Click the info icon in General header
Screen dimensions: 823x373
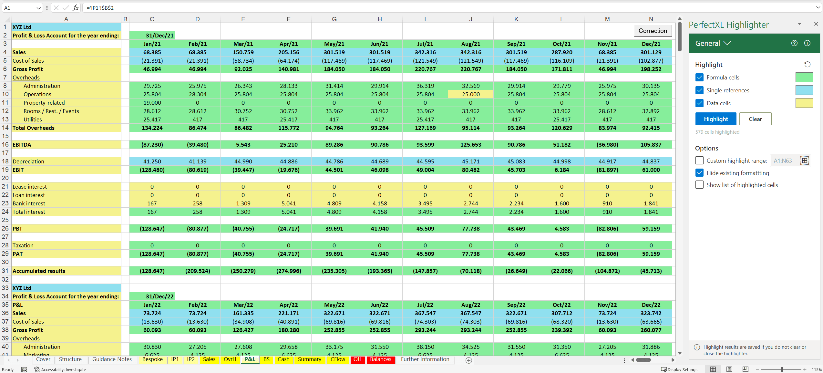pos(807,43)
